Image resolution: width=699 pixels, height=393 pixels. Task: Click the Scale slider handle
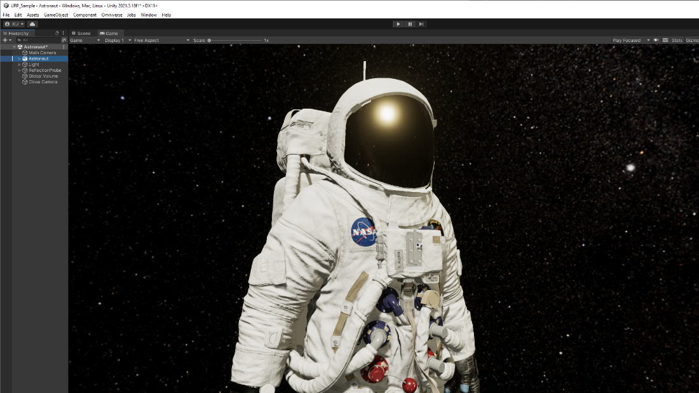209,40
